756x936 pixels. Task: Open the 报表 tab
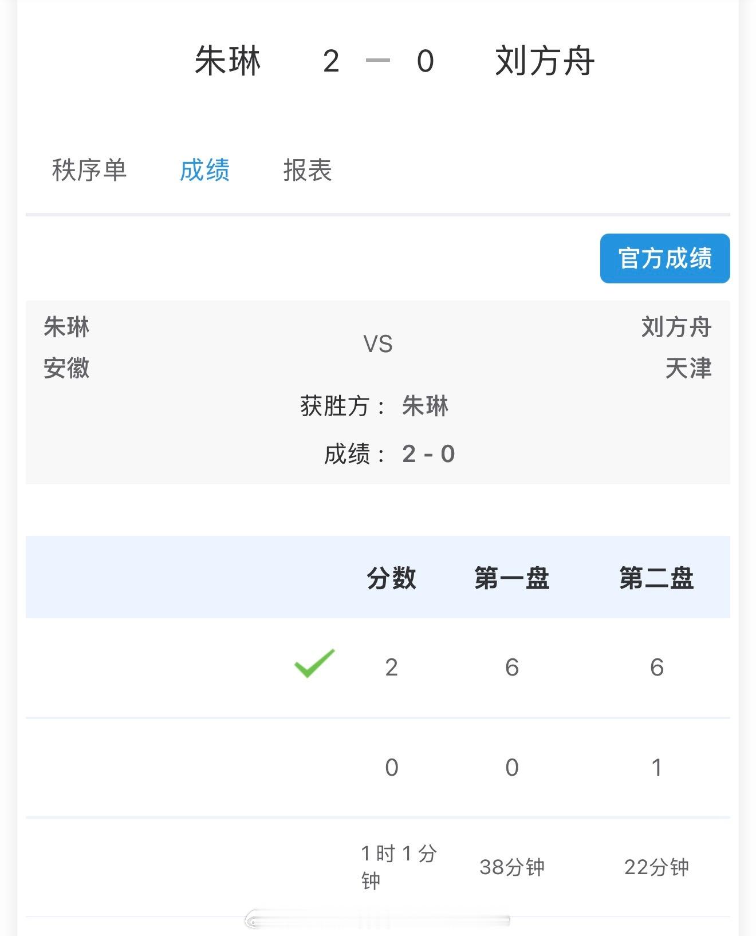308,170
